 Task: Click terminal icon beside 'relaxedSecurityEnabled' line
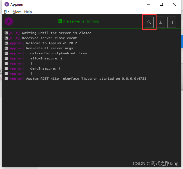[x=6, y=53]
